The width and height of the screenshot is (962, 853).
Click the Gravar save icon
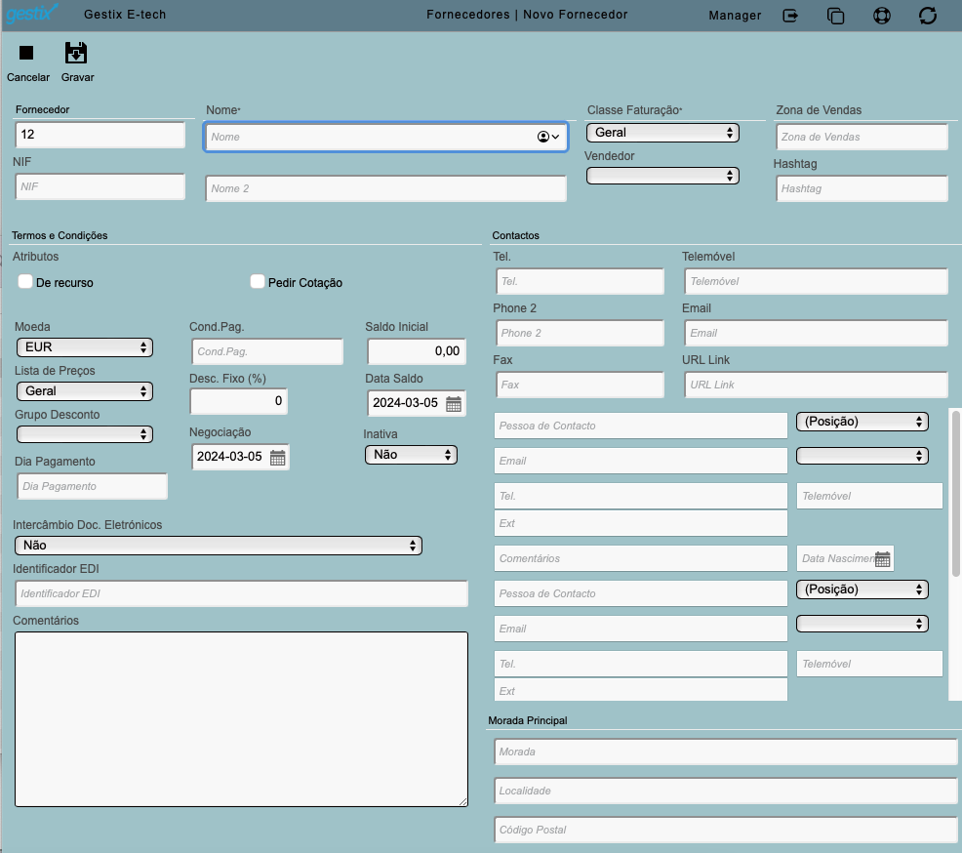76,53
